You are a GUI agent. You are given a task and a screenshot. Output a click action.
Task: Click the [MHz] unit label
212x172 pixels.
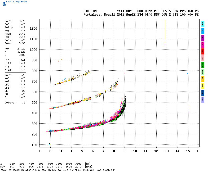point(89,167)
